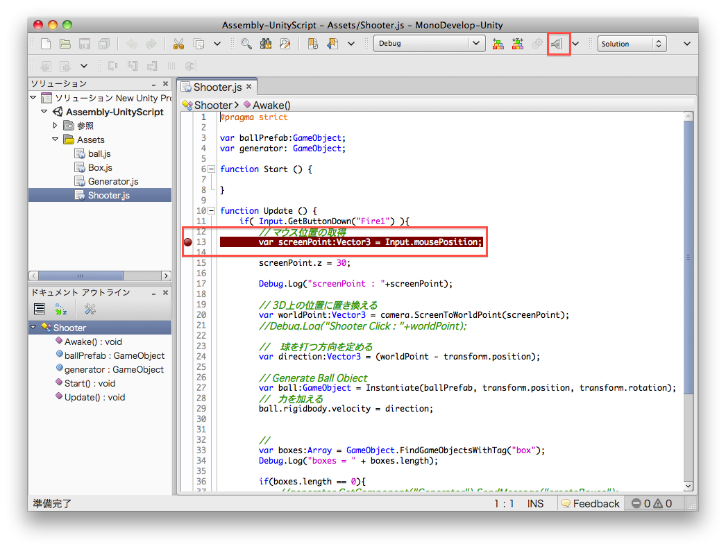Click the editor vertical scrollbar thumb
The height and width of the screenshot is (549, 726).
(x=689, y=257)
